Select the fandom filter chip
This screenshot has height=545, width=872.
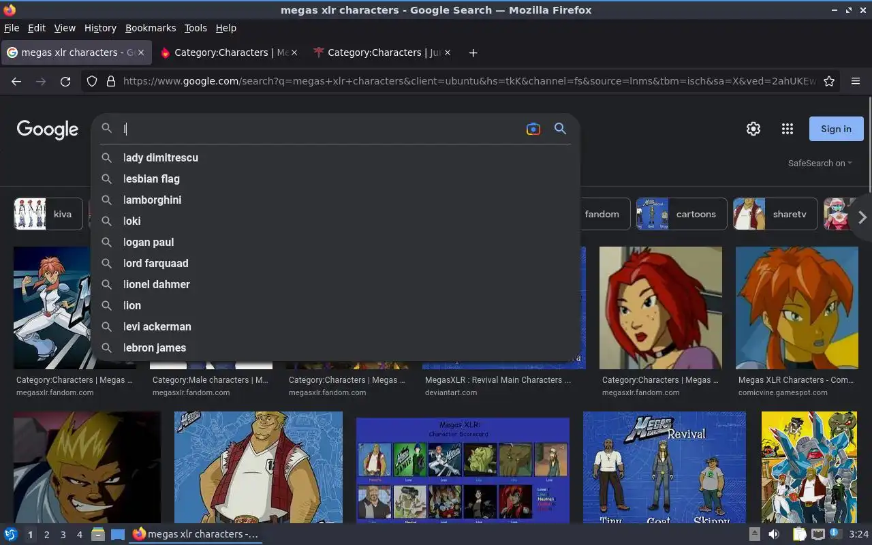click(604, 214)
